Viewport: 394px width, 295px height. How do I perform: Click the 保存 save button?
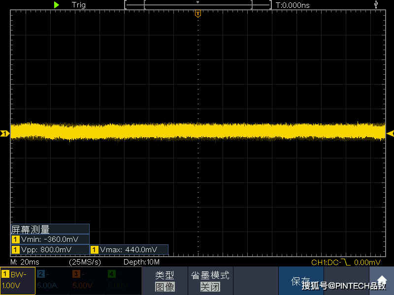(301, 281)
